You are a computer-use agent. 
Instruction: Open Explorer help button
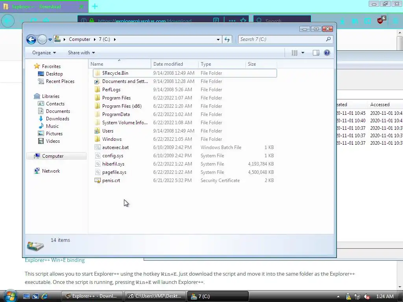click(327, 53)
